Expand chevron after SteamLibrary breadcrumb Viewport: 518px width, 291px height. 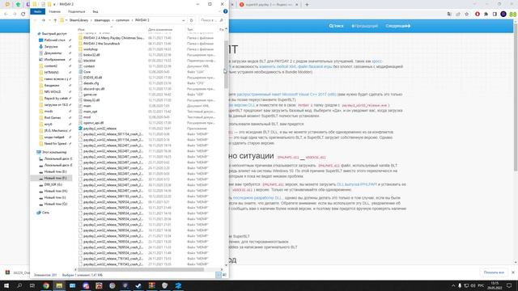[91, 20]
